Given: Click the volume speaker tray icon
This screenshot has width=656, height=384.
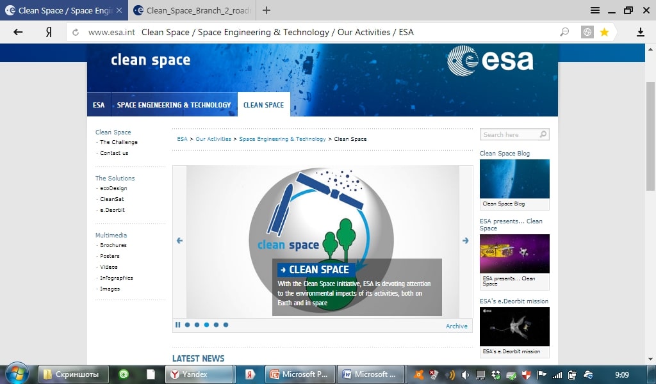Looking at the screenshot, I should coord(465,375).
